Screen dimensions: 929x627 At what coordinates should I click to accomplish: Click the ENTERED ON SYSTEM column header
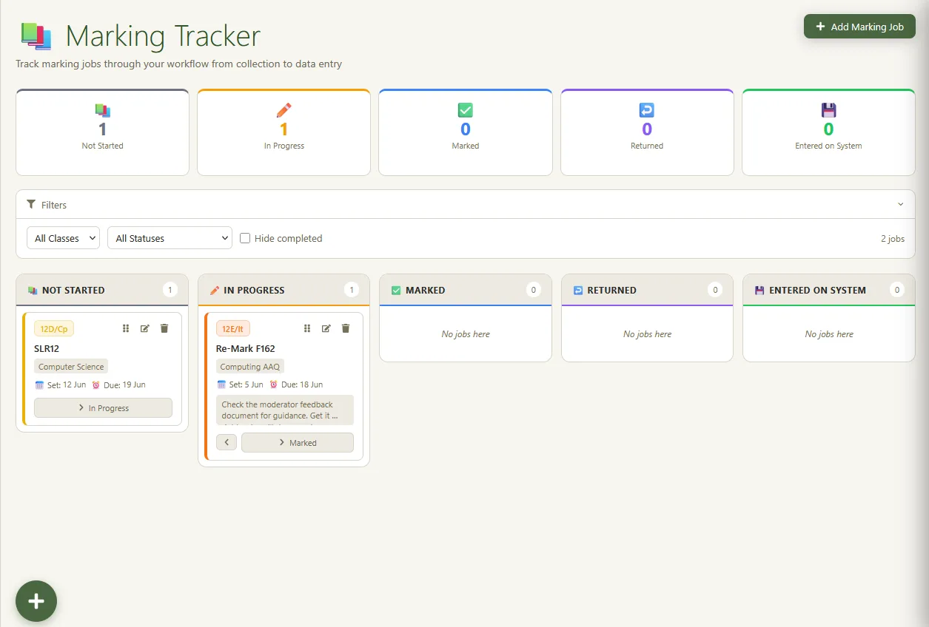tap(829, 290)
